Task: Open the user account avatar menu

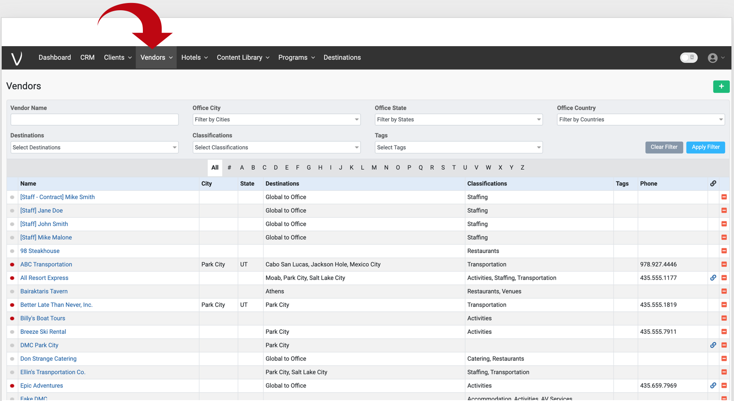Action: point(716,58)
